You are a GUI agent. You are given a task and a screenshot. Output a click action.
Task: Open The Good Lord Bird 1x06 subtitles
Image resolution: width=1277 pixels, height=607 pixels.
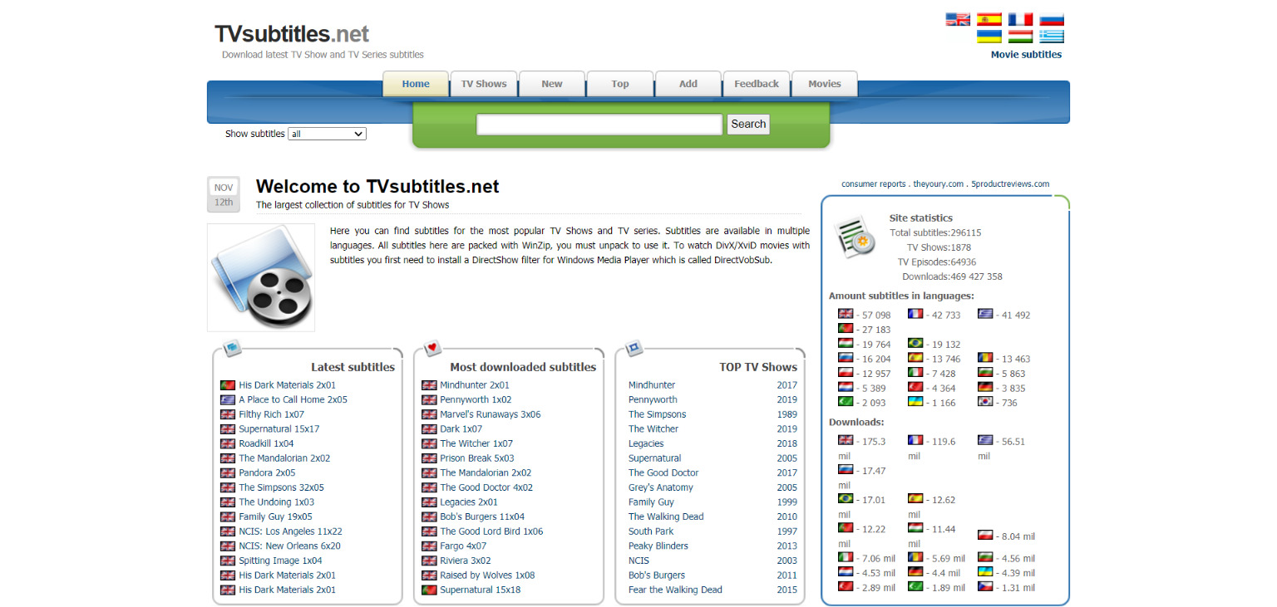click(x=491, y=531)
